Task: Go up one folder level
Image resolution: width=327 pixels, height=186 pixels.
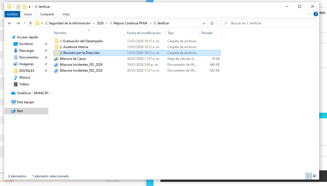Action: tap(31, 23)
